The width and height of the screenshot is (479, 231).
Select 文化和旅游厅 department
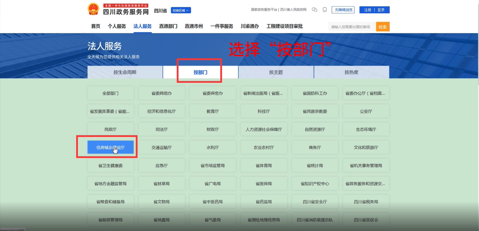click(366, 147)
